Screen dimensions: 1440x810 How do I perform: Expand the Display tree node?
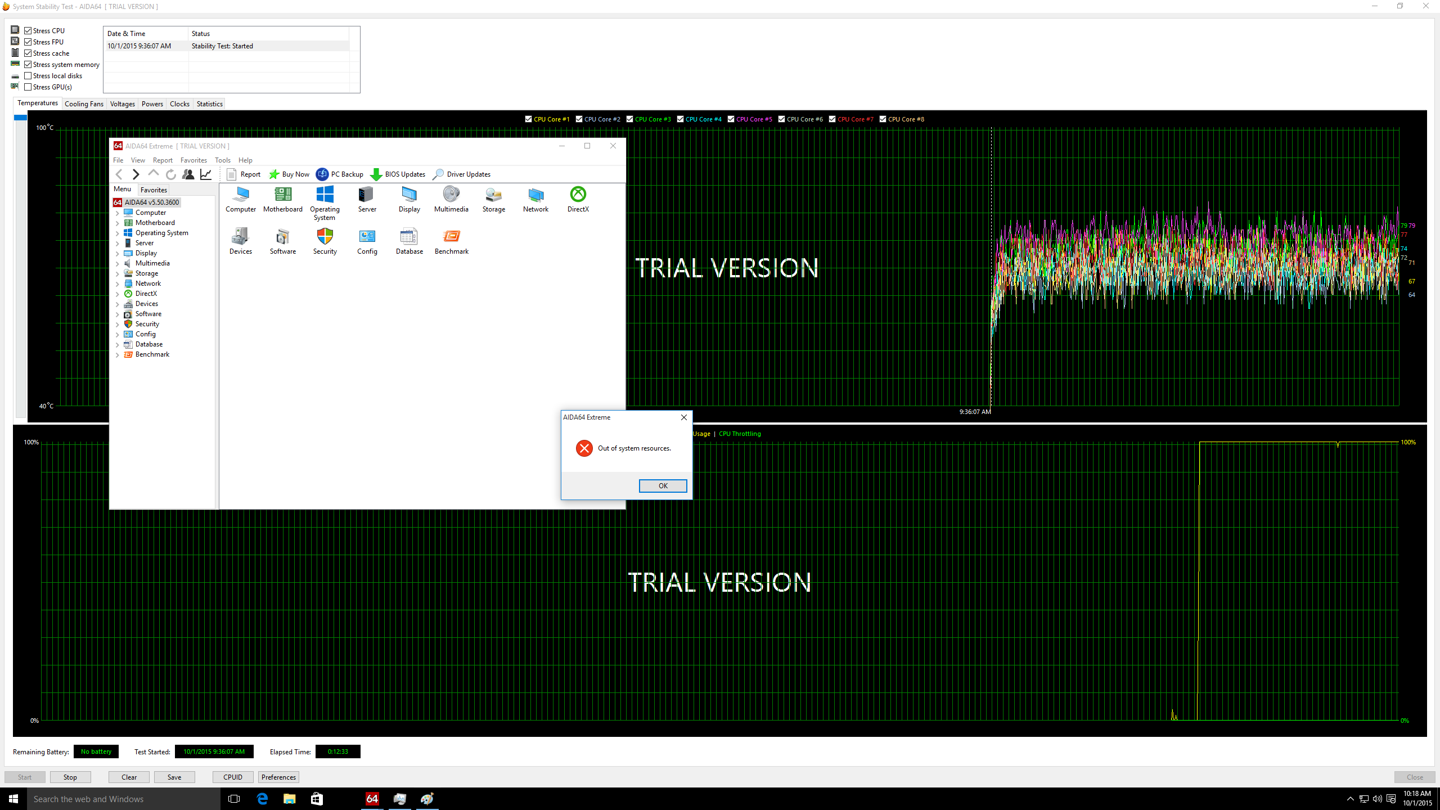point(118,254)
